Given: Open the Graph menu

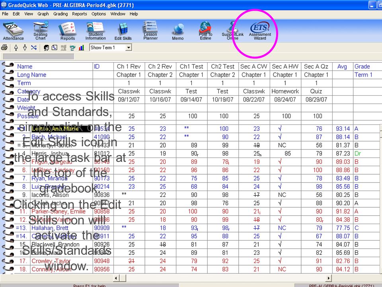Looking at the screenshot, I should (x=43, y=14).
